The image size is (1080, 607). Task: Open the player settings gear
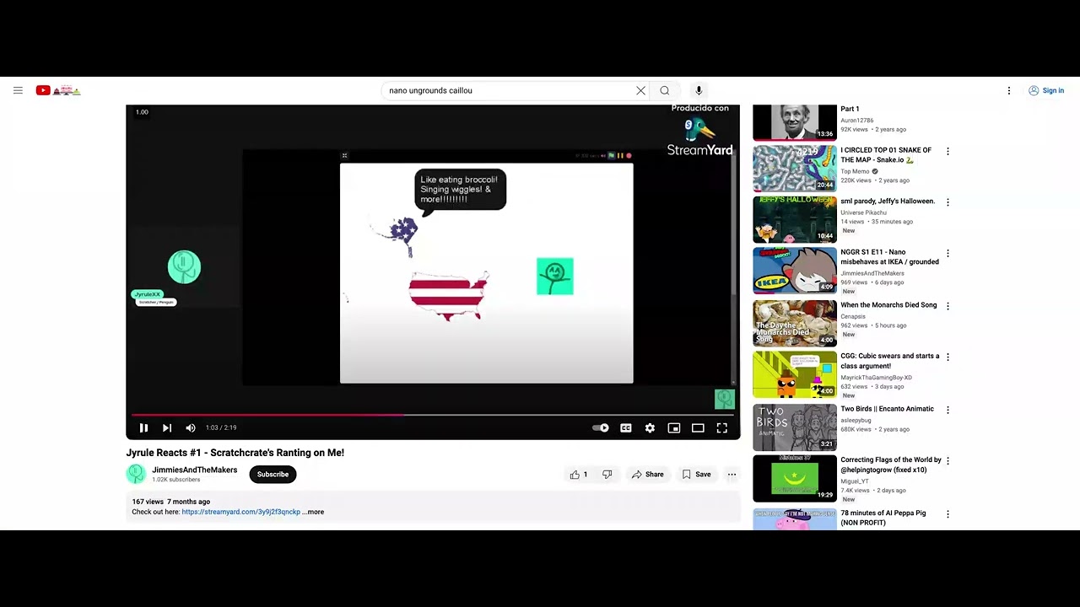click(650, 427)
